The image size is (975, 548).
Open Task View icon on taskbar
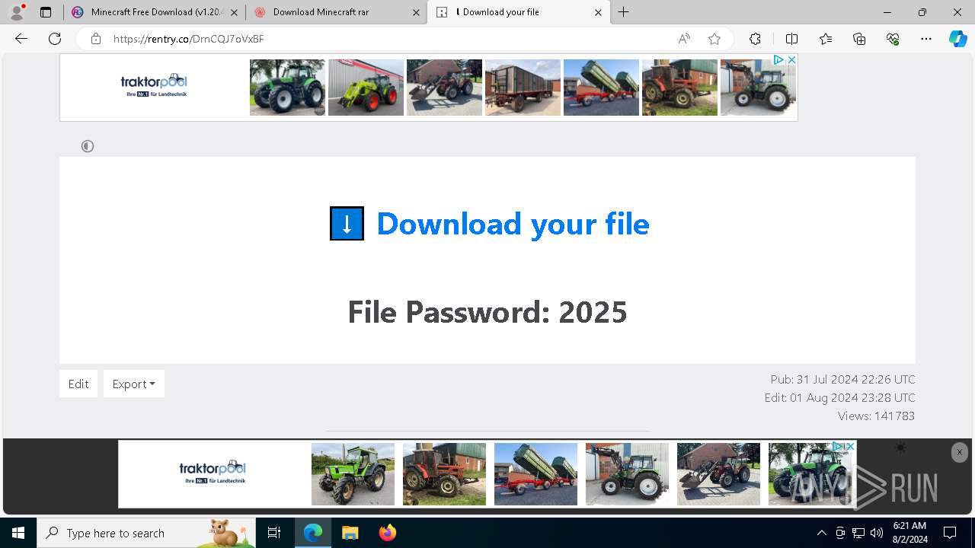pyautogui.click(x=274, y=533)
